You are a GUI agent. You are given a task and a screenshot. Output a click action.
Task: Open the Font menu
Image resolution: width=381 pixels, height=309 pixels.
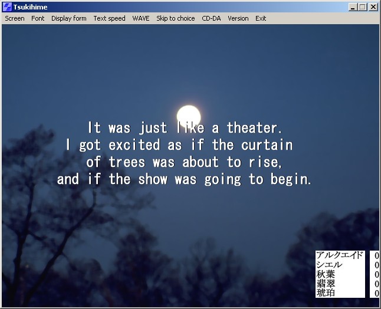pyautogui.click(x=38, y=18)
